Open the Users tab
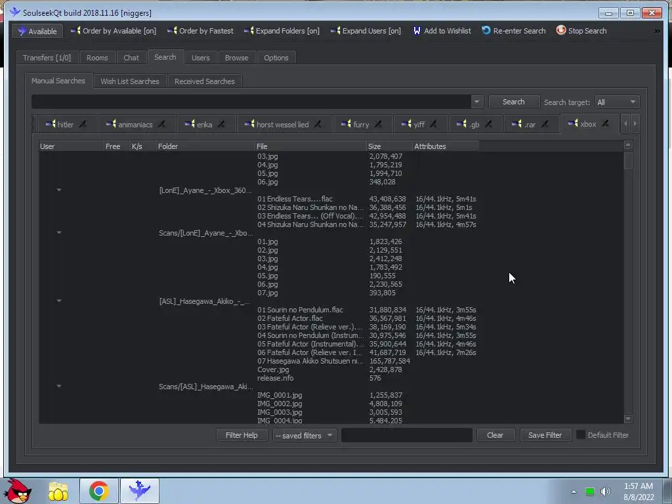 [x=201, y=58]
